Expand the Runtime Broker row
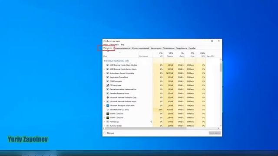Screen dimensions: 278x156 click(104, 126)
